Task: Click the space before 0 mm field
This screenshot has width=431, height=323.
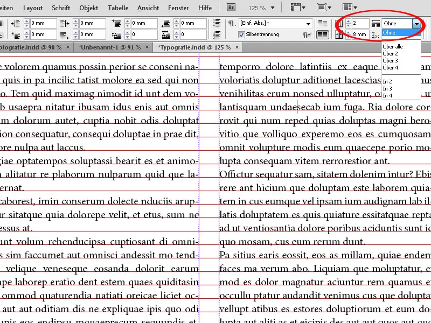Action: (x=144, y=23)
